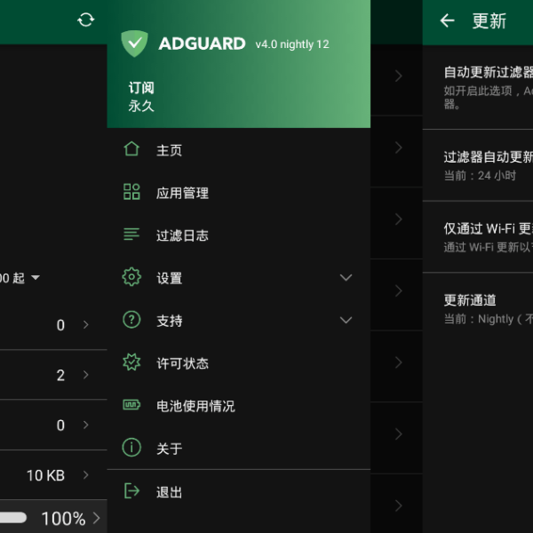
Task: Click the home icon next to 主页
Action: tap(131, 149)
